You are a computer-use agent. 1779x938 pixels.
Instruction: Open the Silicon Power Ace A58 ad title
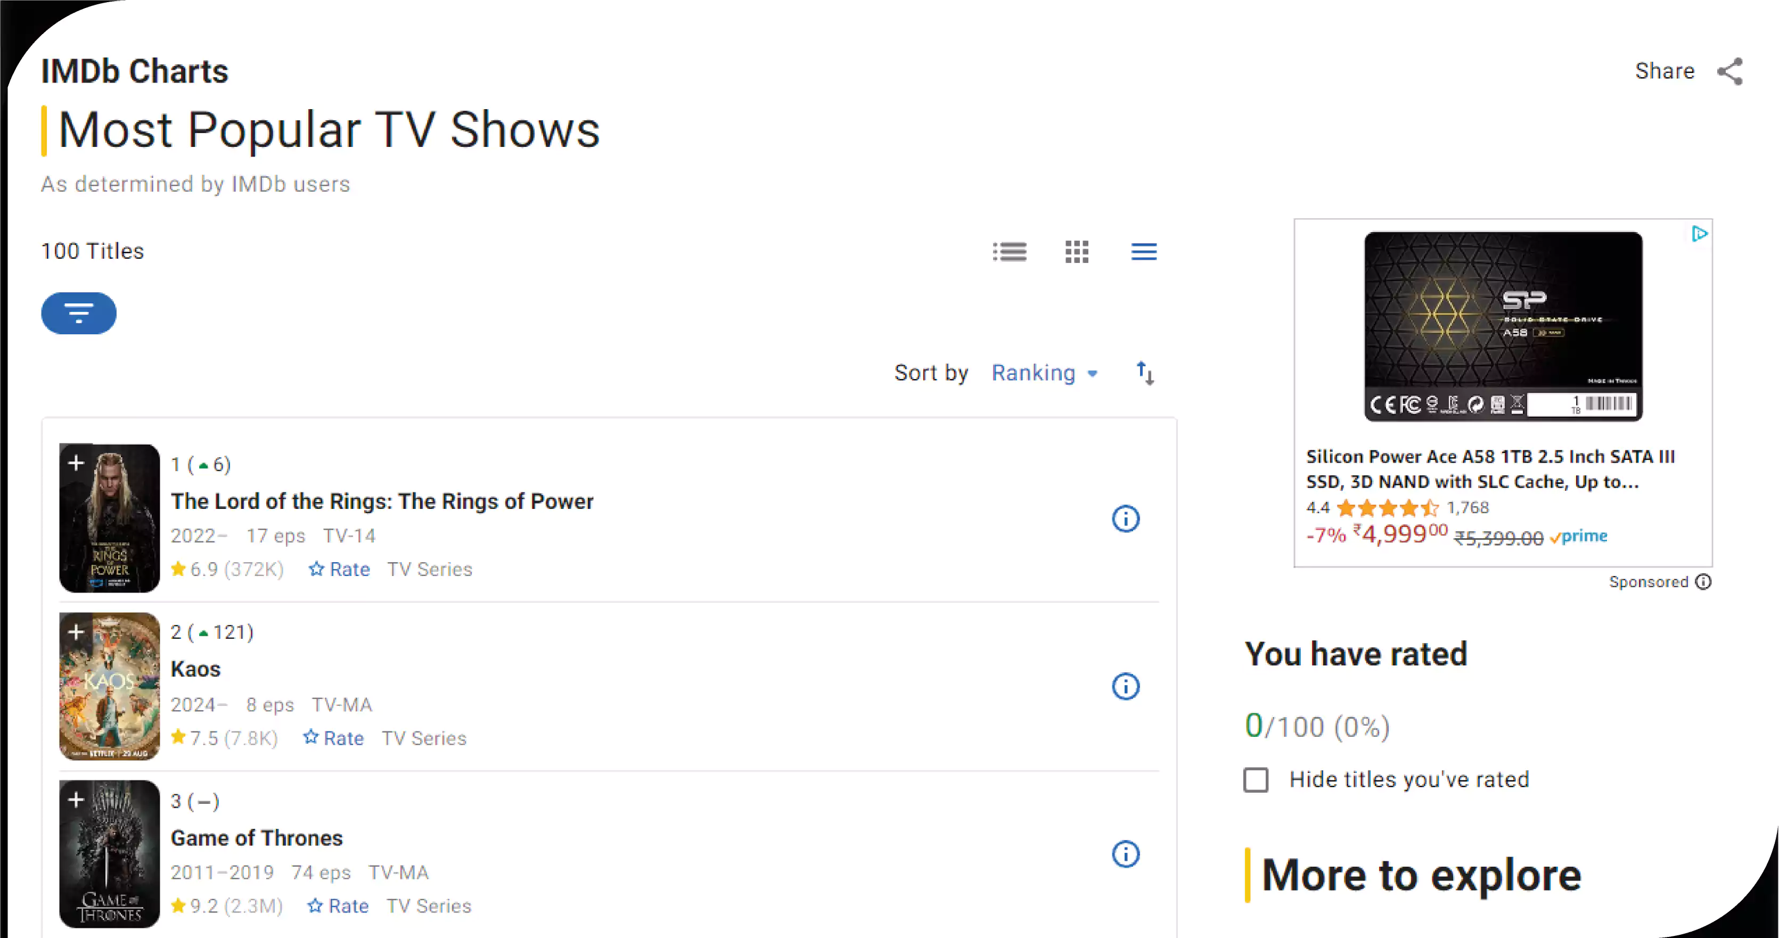coord(1490,470)
